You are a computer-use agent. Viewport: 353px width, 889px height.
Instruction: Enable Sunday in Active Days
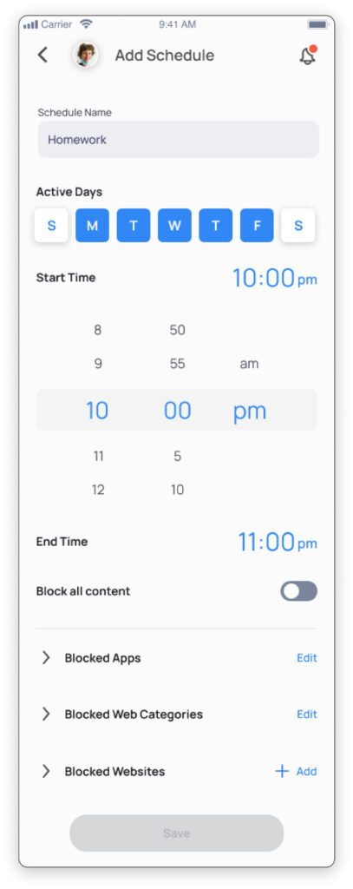pos(51,226)
